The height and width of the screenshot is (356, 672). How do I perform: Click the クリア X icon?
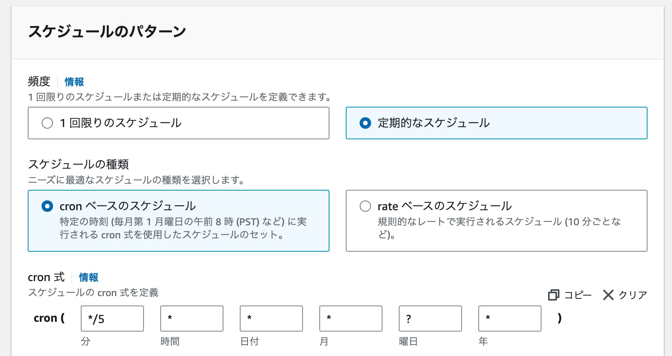click(608, 295)
